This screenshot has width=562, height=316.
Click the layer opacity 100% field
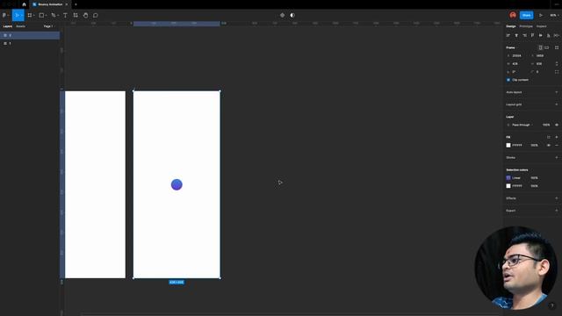[x=546, y=125]
